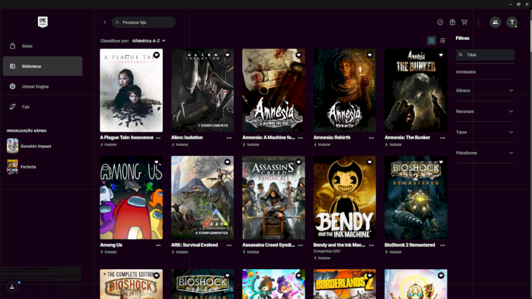Expand the Tipos filter

pyautogui.click(x=485, y=132)
